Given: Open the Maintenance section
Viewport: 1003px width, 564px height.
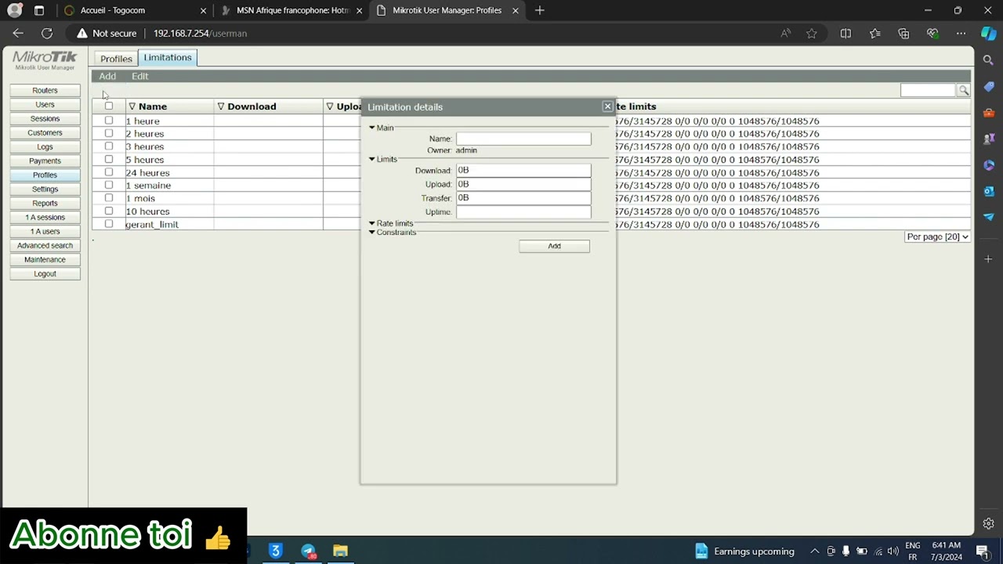Looking at the screenshot, I should click(x=45, y=259).
